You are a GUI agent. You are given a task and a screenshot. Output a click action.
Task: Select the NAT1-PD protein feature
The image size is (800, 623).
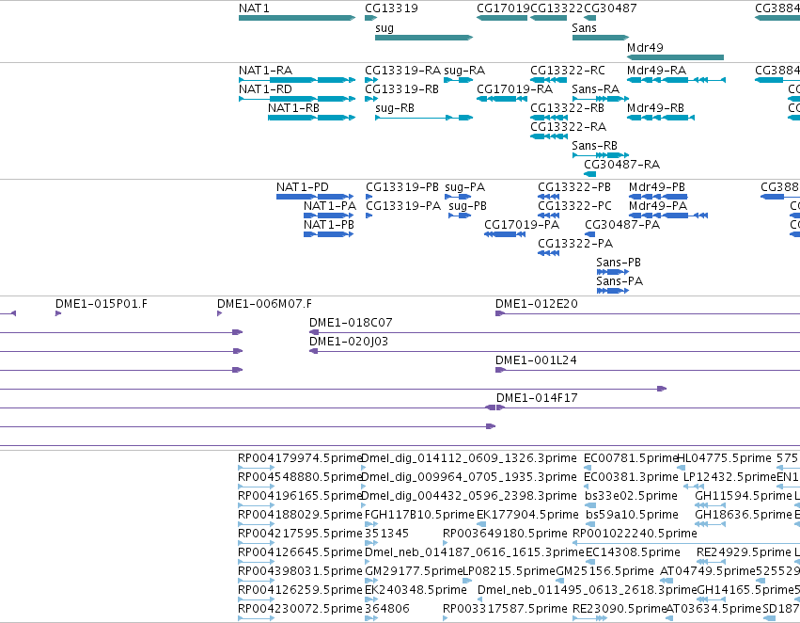pyautogui.click(x=315, y=197)
